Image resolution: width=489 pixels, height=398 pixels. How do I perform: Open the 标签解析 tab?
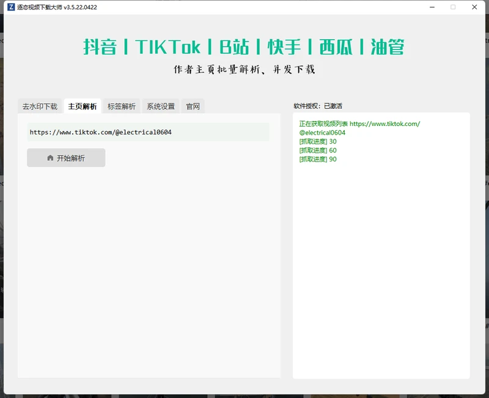pos(122,106)
